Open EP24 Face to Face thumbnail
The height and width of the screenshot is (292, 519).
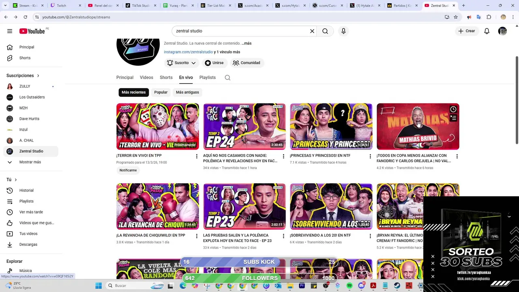tap(244, 127)
